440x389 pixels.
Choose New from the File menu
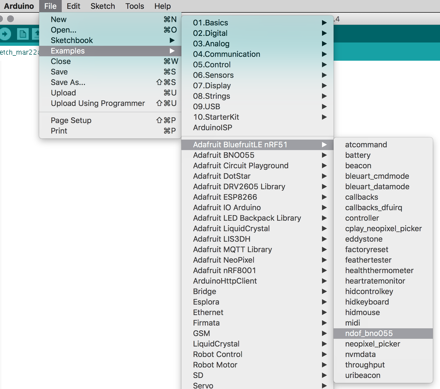[x=110, y=19]
